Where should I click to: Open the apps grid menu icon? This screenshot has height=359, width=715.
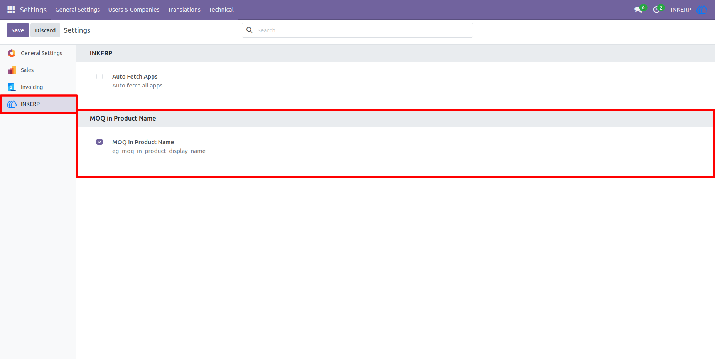click(11, 9)
